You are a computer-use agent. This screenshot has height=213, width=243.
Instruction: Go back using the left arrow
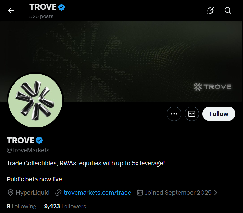[11, 11]
